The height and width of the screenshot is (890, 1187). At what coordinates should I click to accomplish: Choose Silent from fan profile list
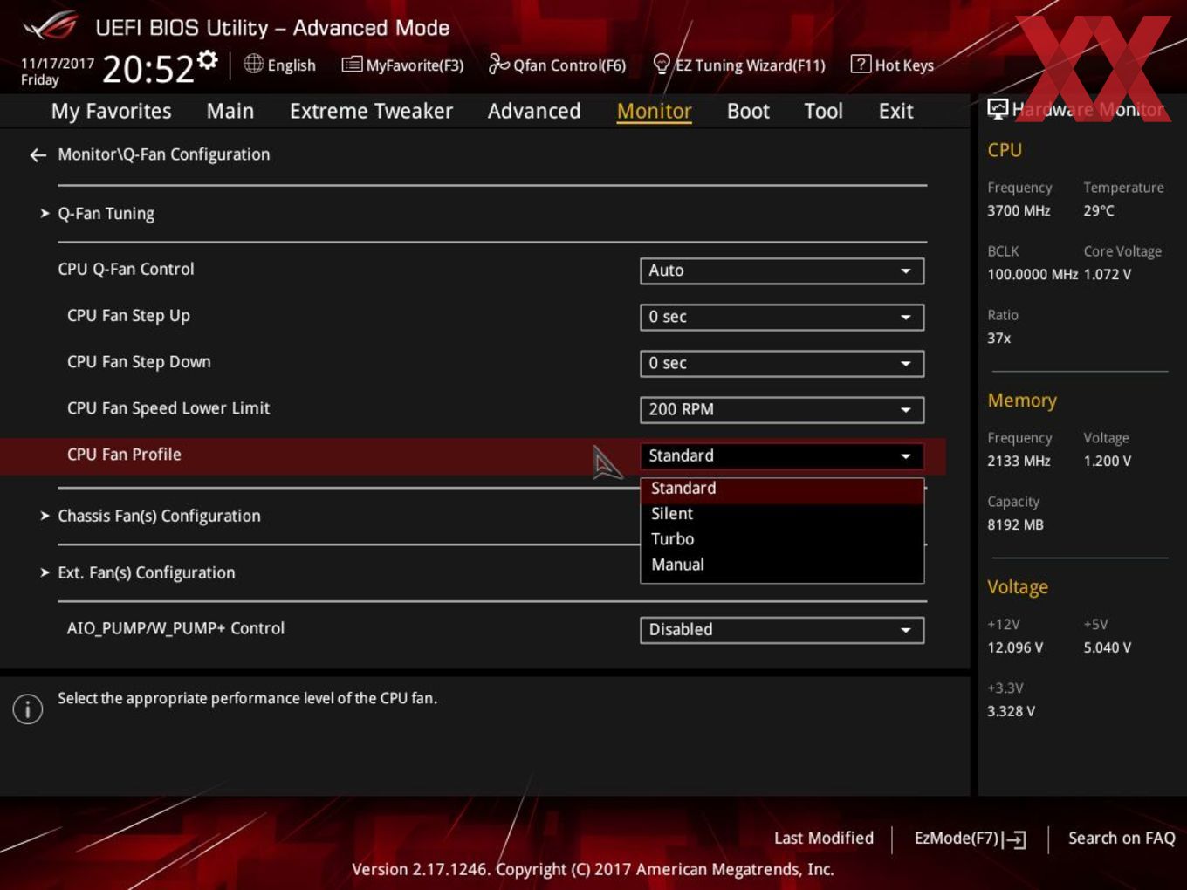pos(782,514)
